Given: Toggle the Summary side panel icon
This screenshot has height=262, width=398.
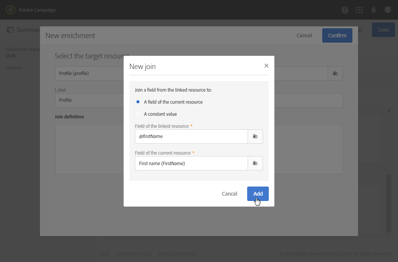Looking at the screenshot, I should (x=10, y=30).
